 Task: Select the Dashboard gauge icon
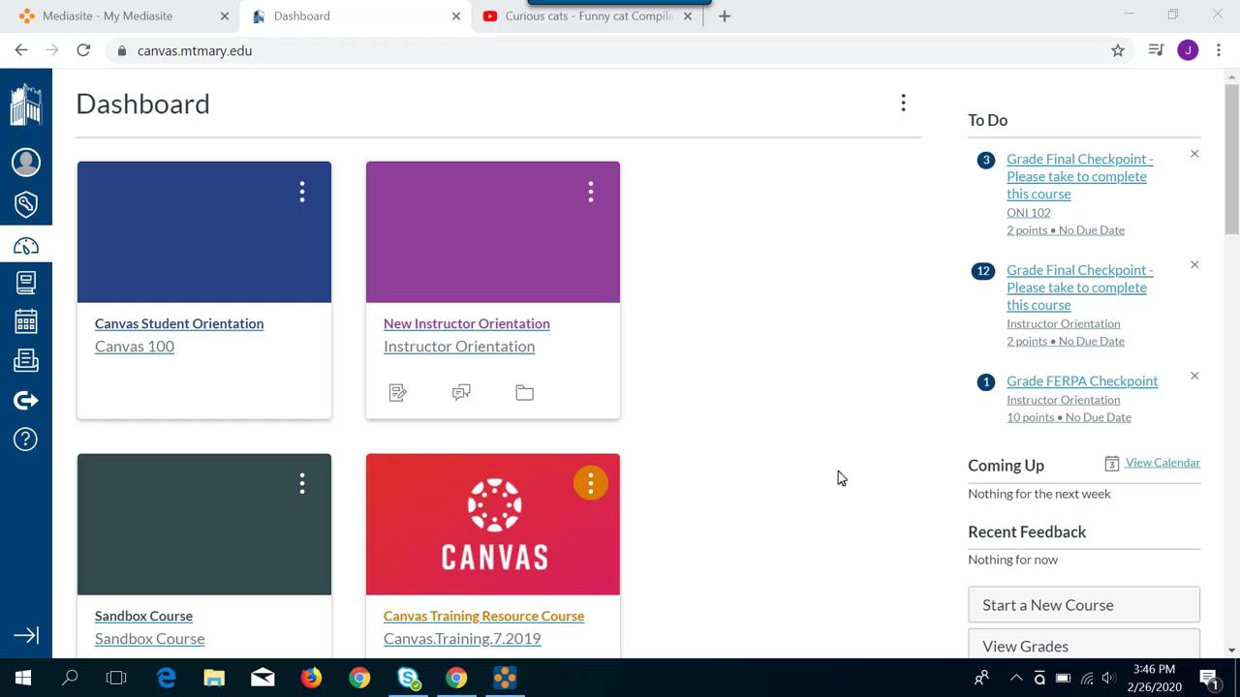pos(26,246)
